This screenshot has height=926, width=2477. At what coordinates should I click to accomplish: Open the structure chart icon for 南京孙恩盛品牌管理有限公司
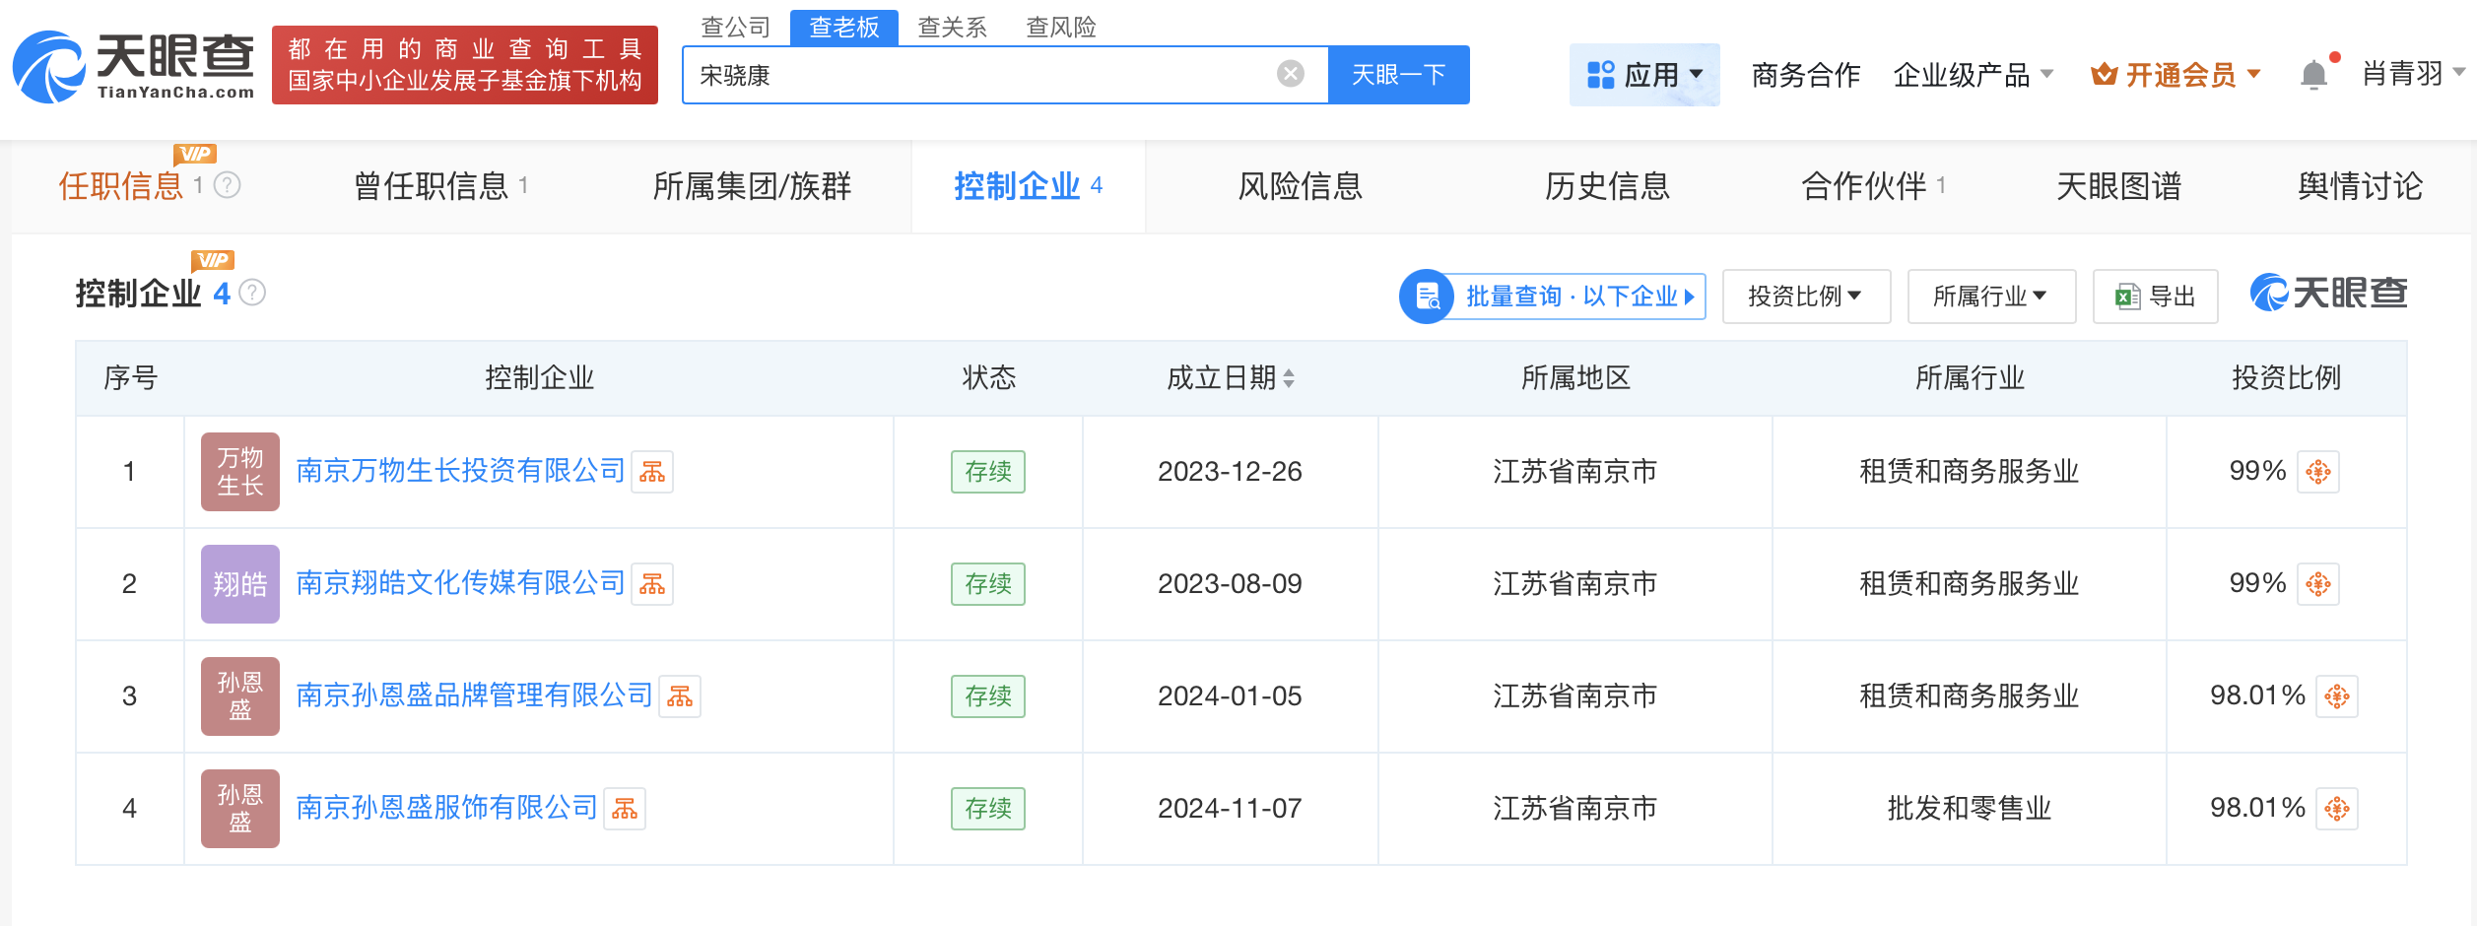680,696
